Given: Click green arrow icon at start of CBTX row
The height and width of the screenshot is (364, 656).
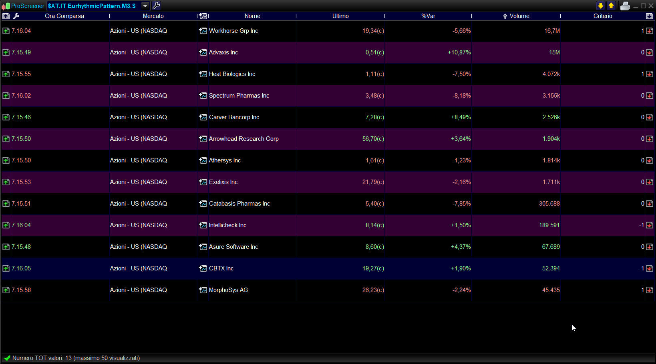Looking at the screenshot, I should point(6,268).
